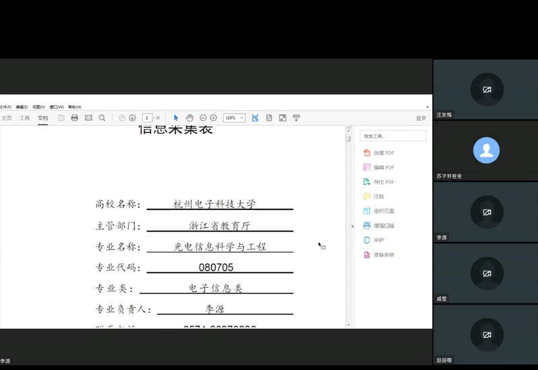Screen dimensions: 538x370
Task: Click 赵超樱's camera-off avatar
Action: (487, 334)
